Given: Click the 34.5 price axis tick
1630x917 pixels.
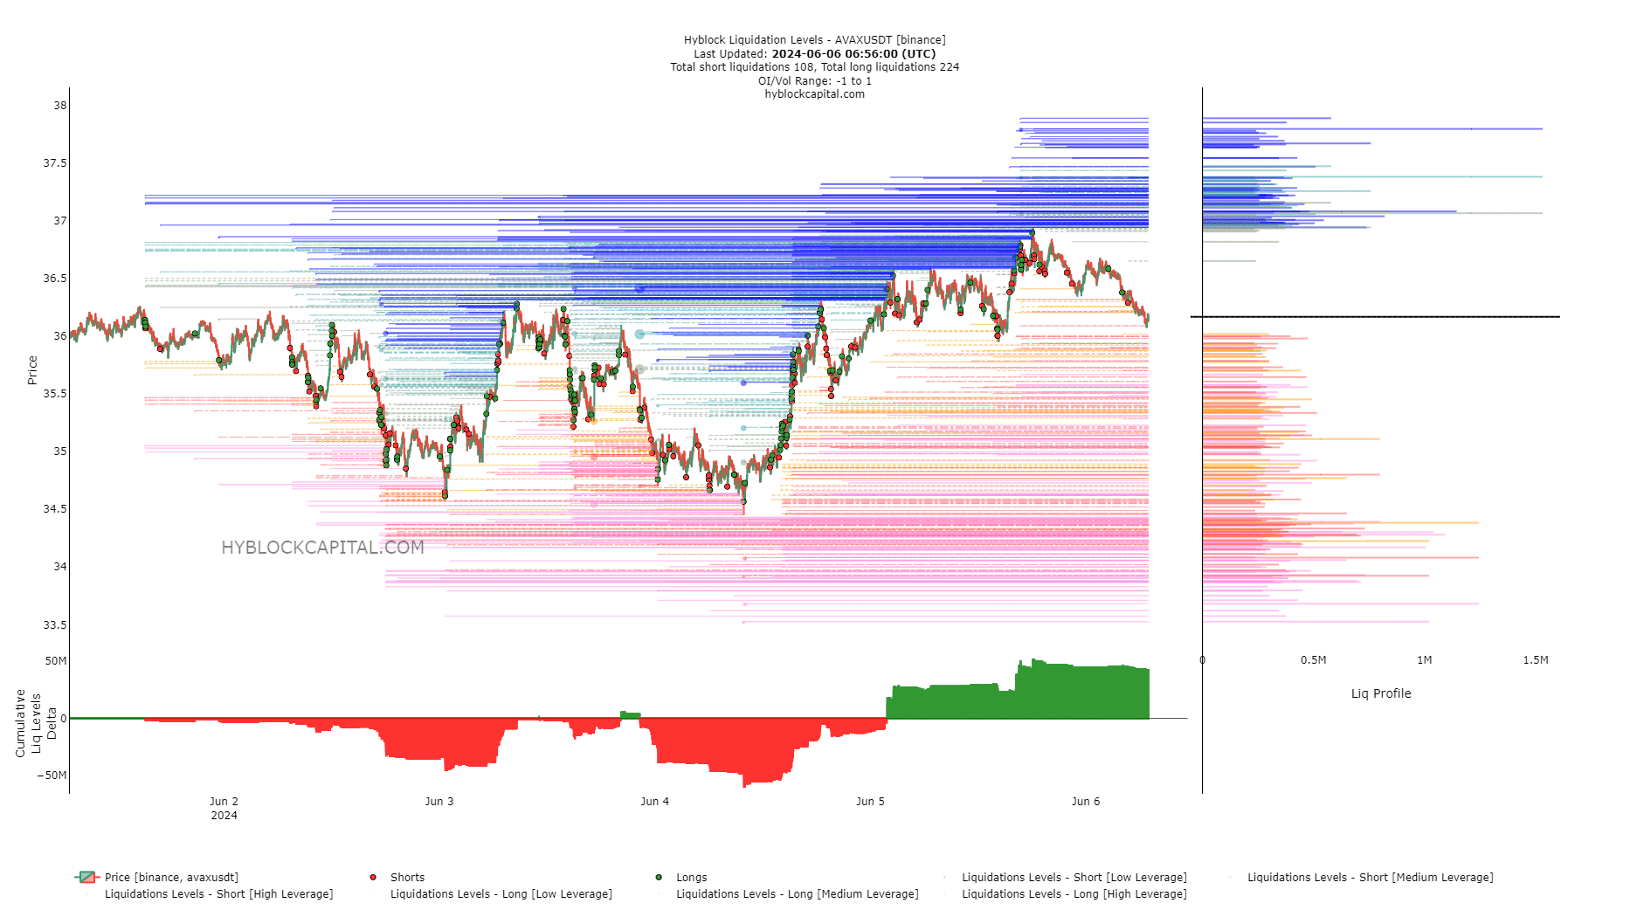Looking at the screenshot, I should pos(55,508).
